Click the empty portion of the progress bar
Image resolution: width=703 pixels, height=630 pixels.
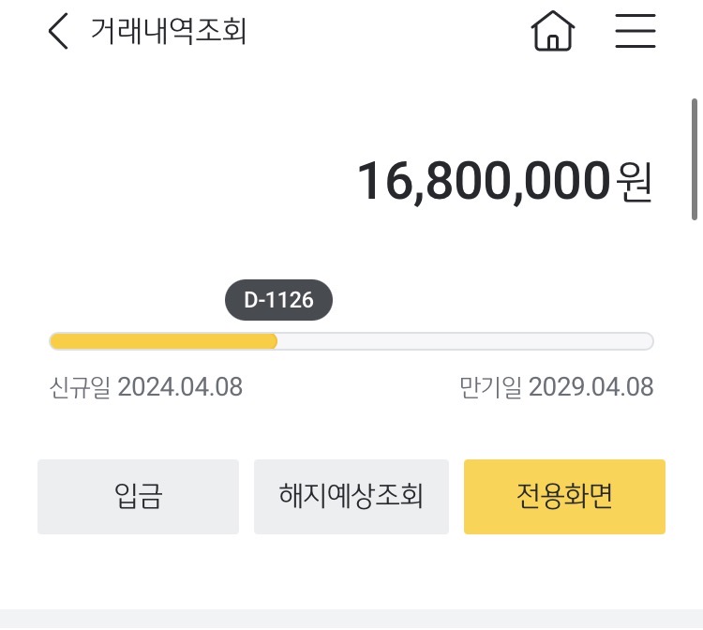tap(469, 341)
